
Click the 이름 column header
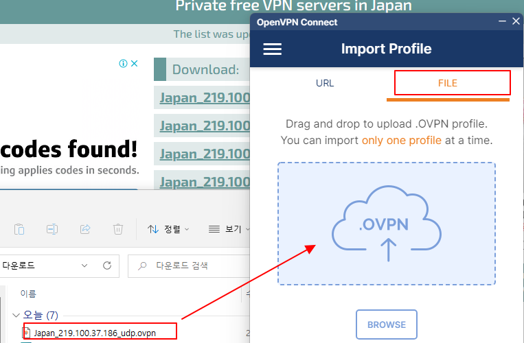[x=28, y=294]
